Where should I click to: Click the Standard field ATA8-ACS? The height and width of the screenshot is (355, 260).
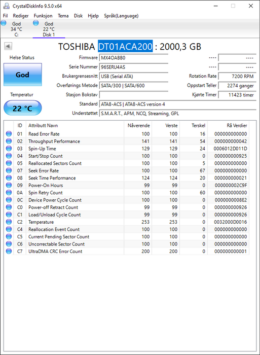(177, 104)
